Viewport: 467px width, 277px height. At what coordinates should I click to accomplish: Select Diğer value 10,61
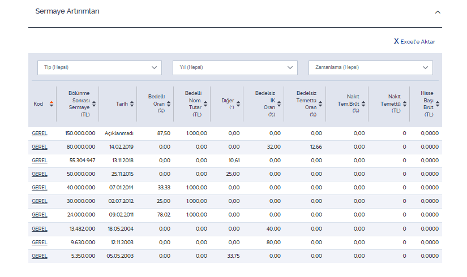(234, 161)
